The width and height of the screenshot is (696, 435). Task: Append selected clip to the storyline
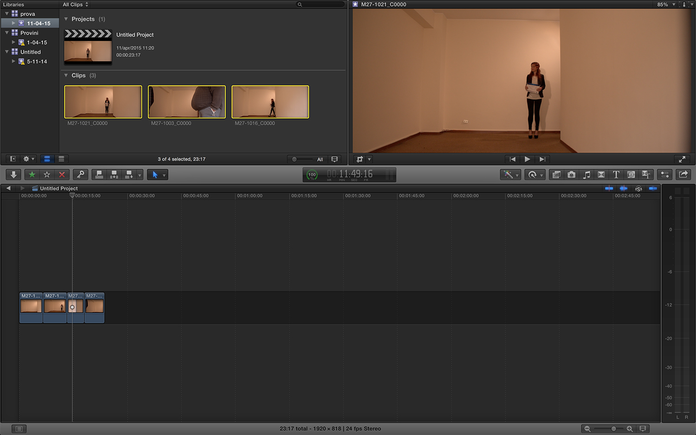point(129,174)
